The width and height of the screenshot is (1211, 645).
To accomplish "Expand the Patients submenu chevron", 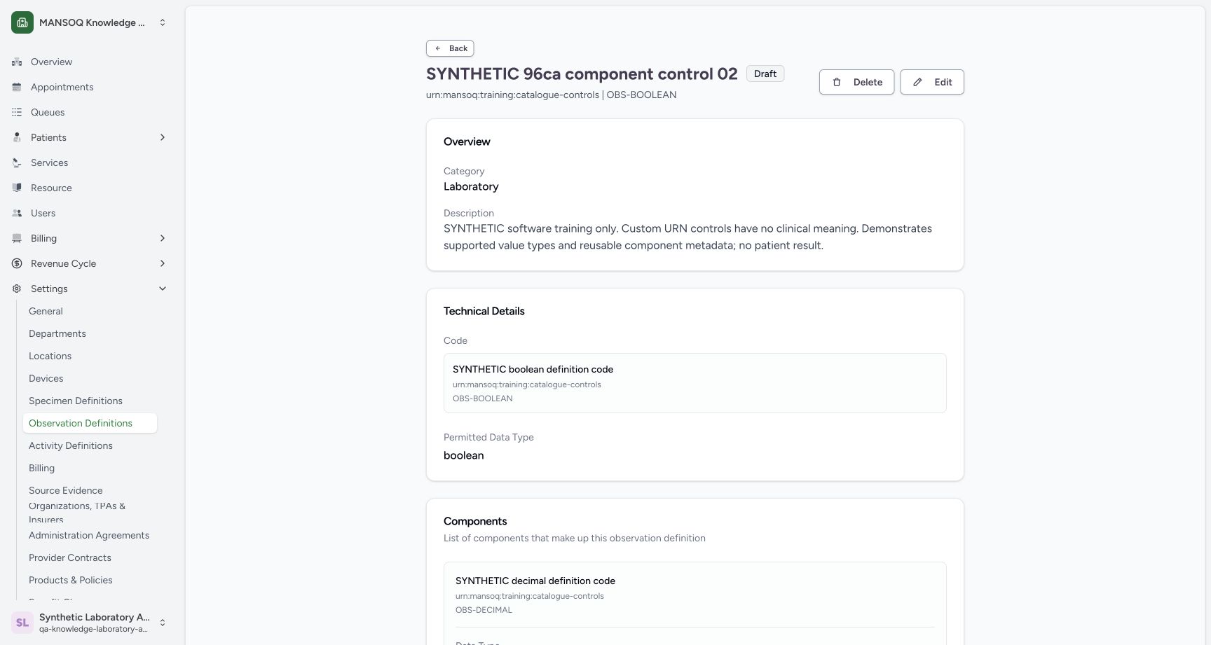I will (x=163, y=137).
